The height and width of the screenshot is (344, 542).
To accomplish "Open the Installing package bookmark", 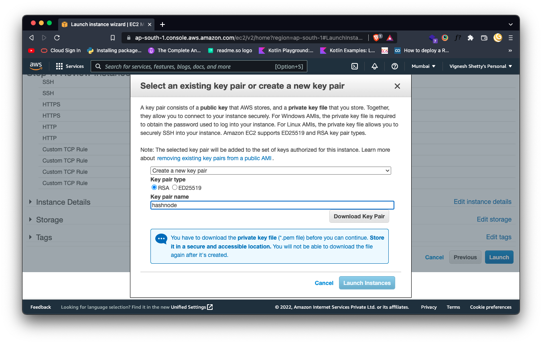I will tap(114, 51).
